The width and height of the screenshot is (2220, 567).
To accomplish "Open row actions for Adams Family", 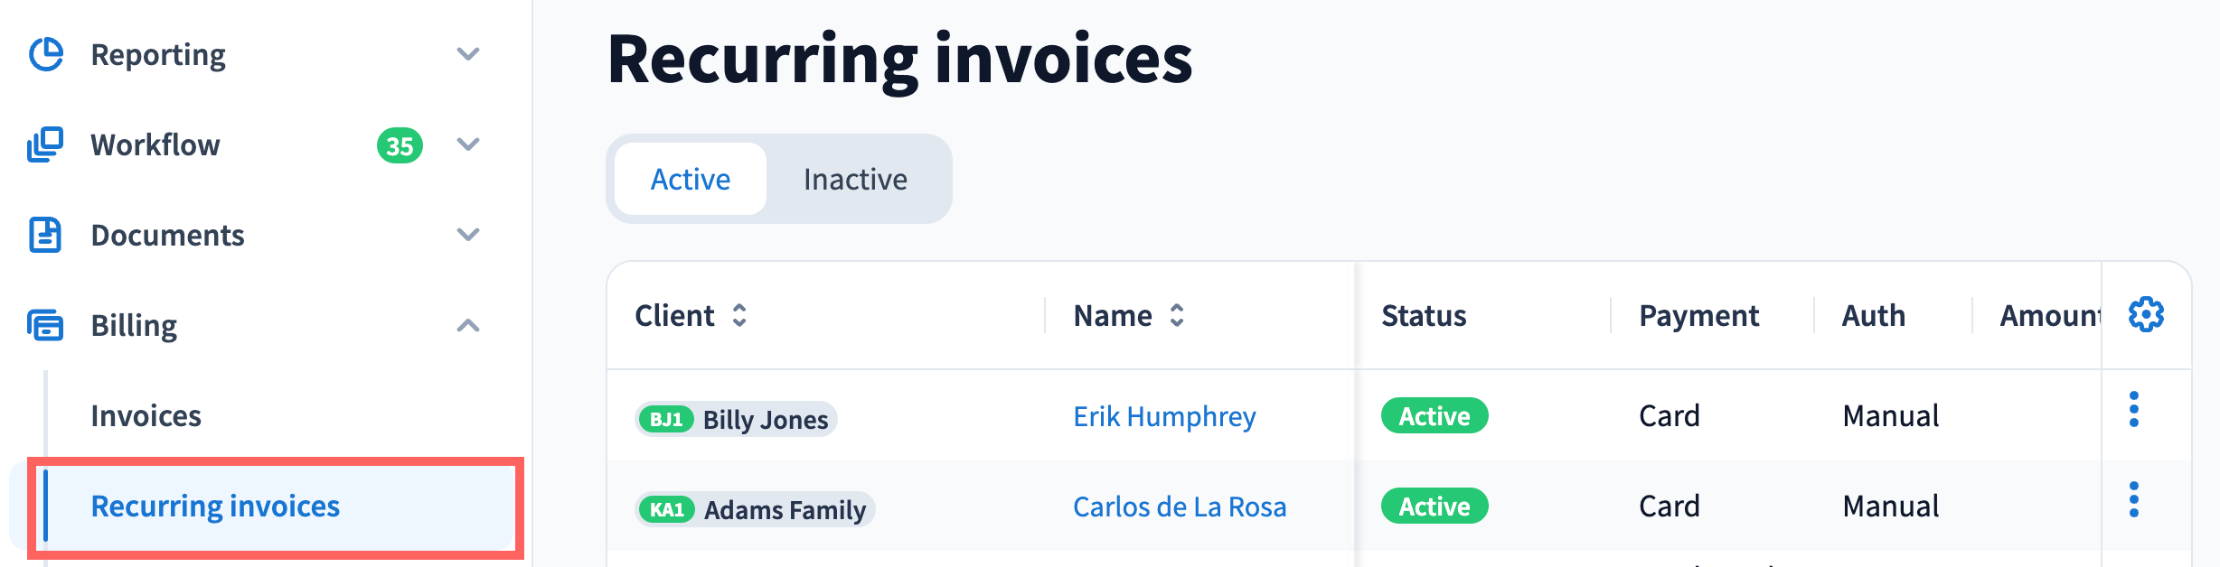I will (x=2134, y=500).
